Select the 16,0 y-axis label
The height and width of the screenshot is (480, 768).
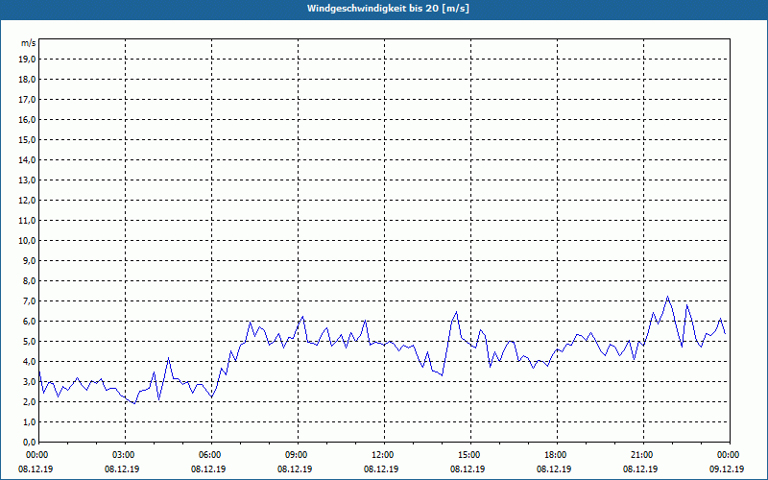[x=28, y=119]
